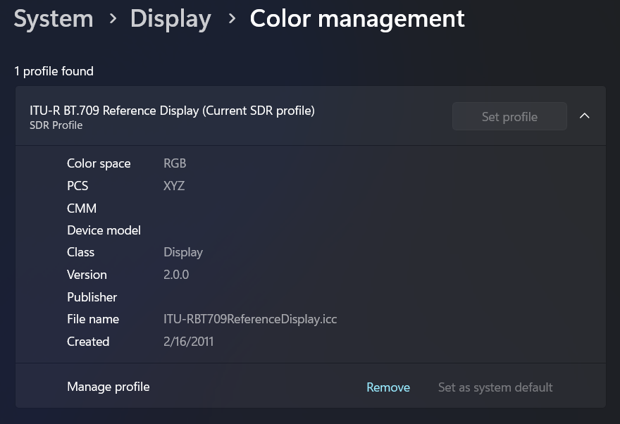
Task: Collapse the ITU-R BT.709 profile details
Action: [585, 116]
